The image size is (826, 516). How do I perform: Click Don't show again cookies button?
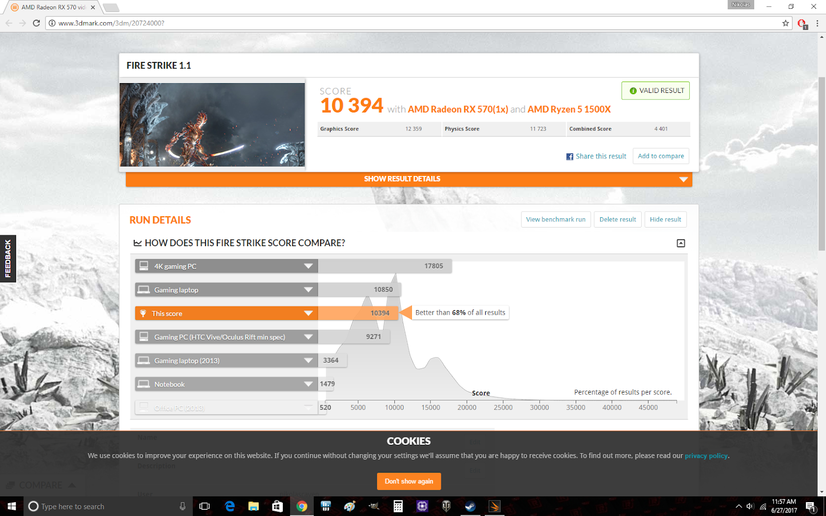point(409,481)
